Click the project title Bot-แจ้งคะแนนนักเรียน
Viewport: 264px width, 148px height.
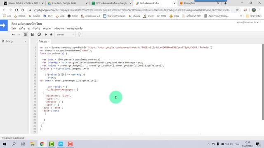pyautogui.click(x=27, y=24)
